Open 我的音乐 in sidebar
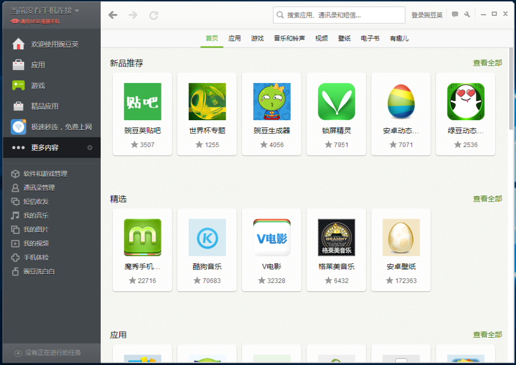This screenshot has height=365, width=516. point(36,215)
